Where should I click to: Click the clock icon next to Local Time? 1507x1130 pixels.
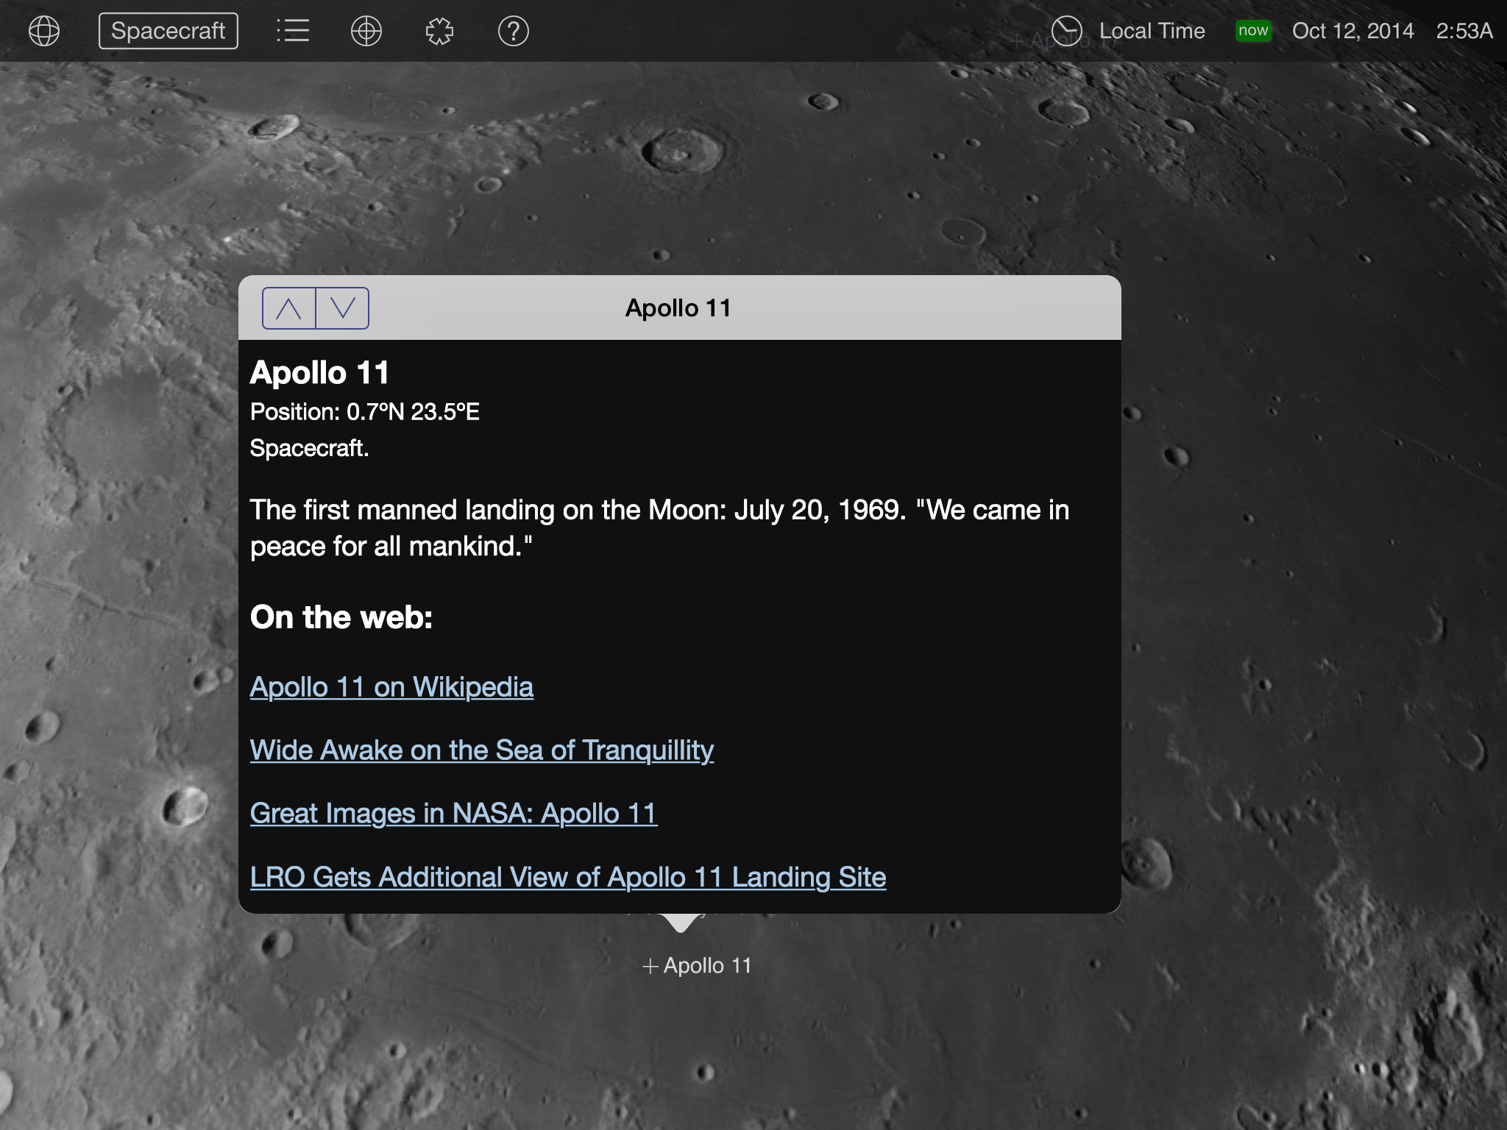tap(1066, 31)
